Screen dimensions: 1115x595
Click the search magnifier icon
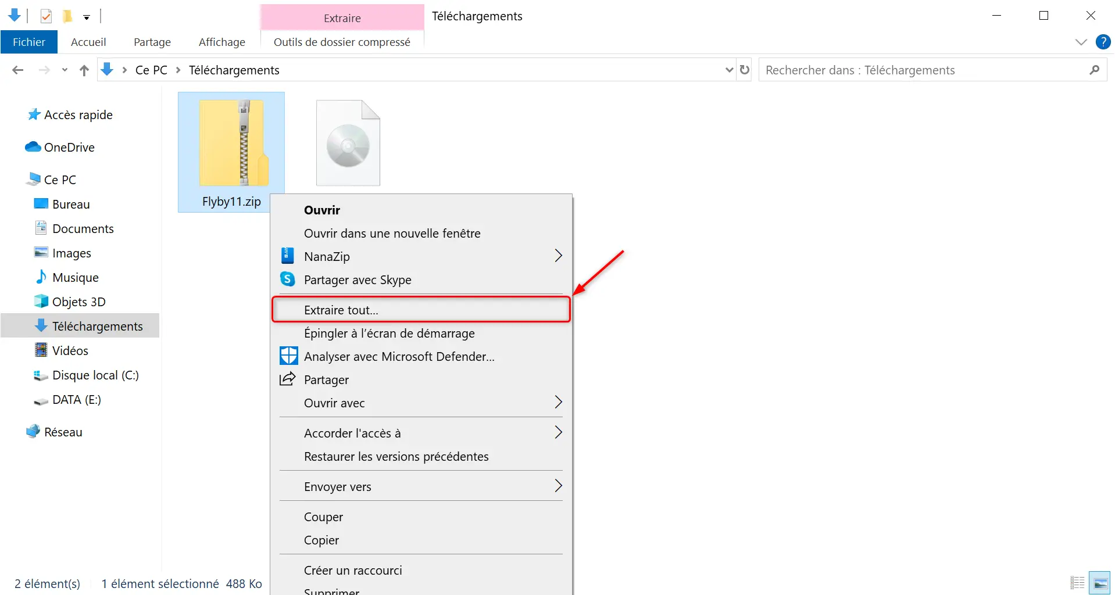tap(1095, 70)
